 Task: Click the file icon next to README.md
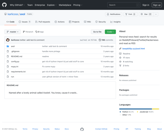pos(8,56)
